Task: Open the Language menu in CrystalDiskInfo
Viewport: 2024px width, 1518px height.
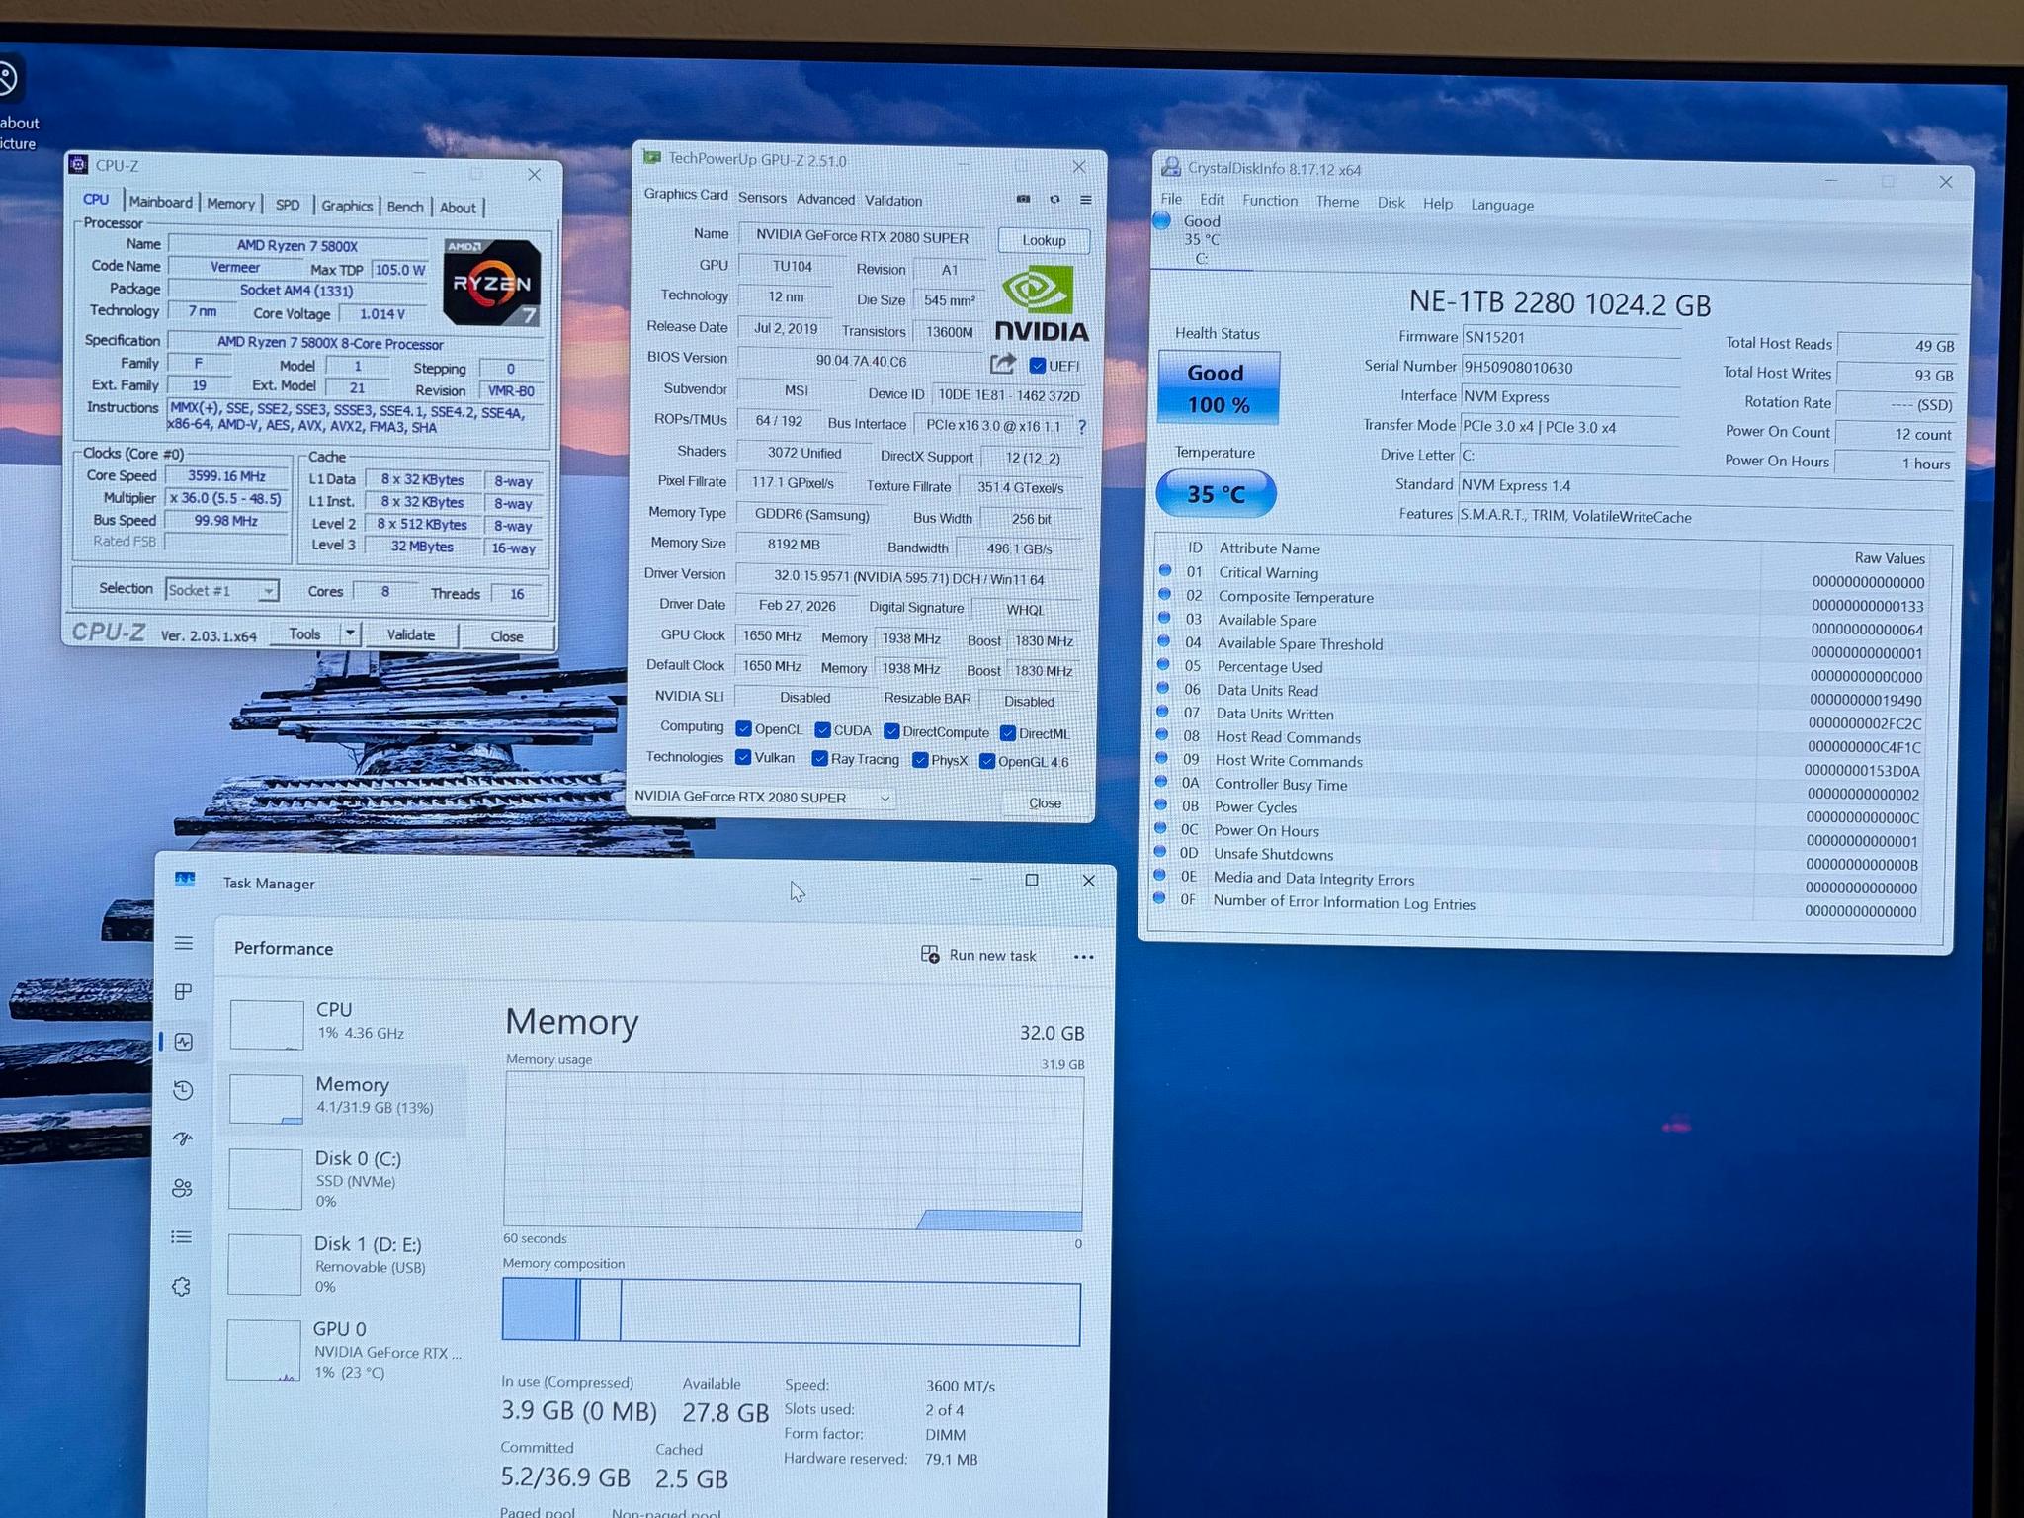Action: (1502, 205)
